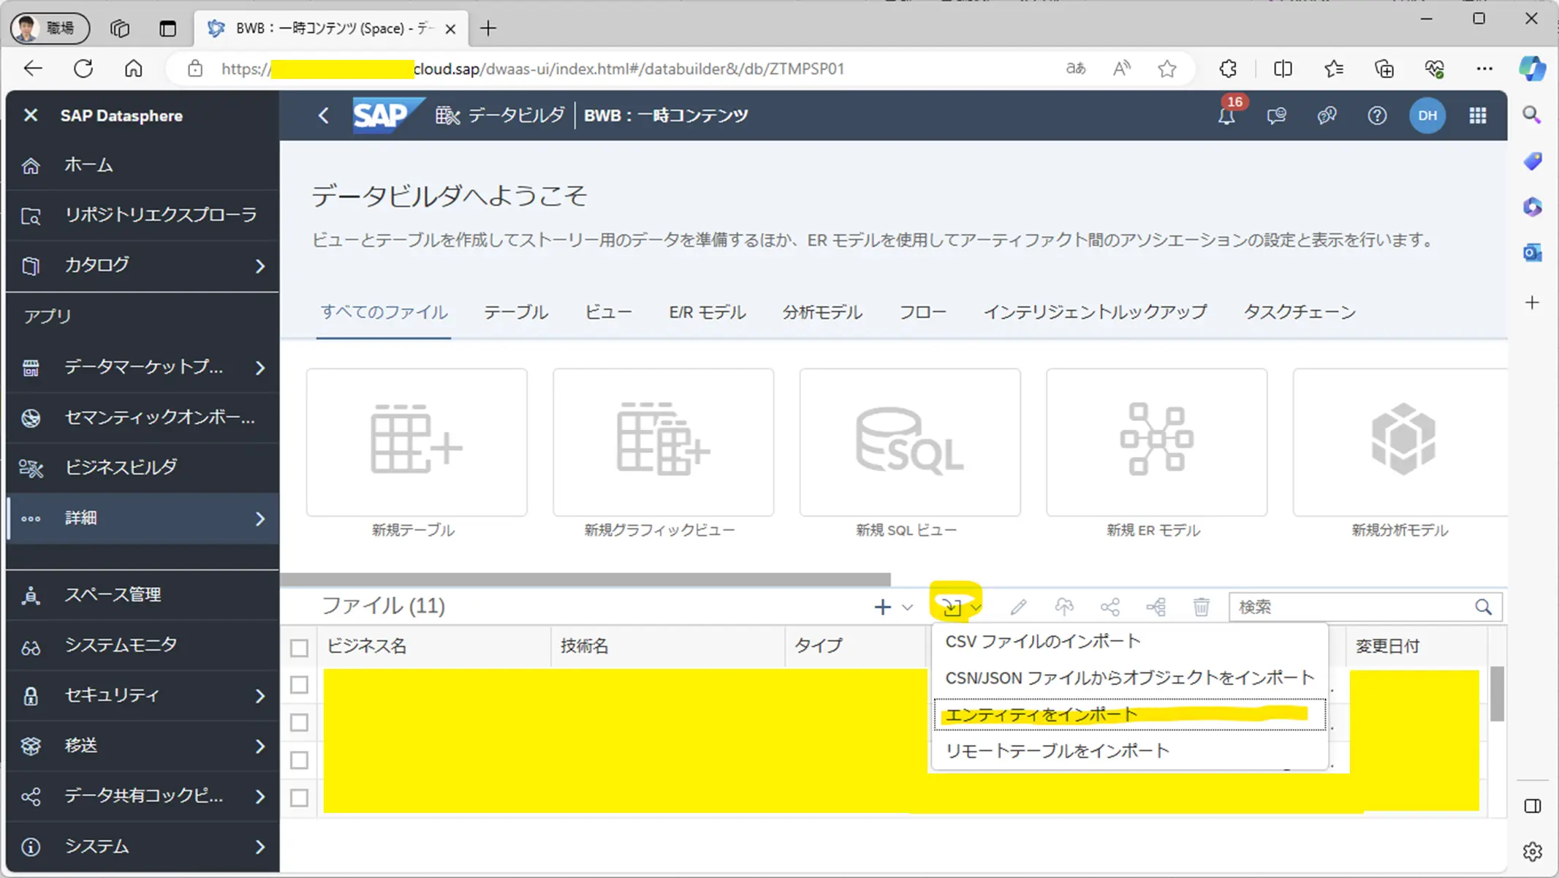Click the plus create icon next to ファイル
Viewport: 1559px width, 878px height.
(883, 607)
